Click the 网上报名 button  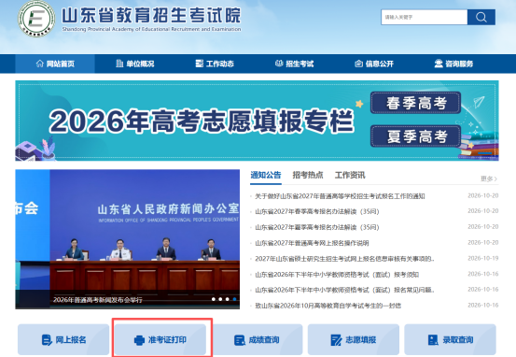63,339
